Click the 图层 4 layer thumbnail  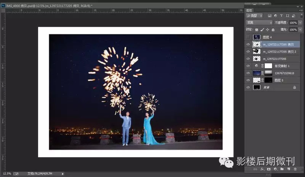tap(257, 37)
